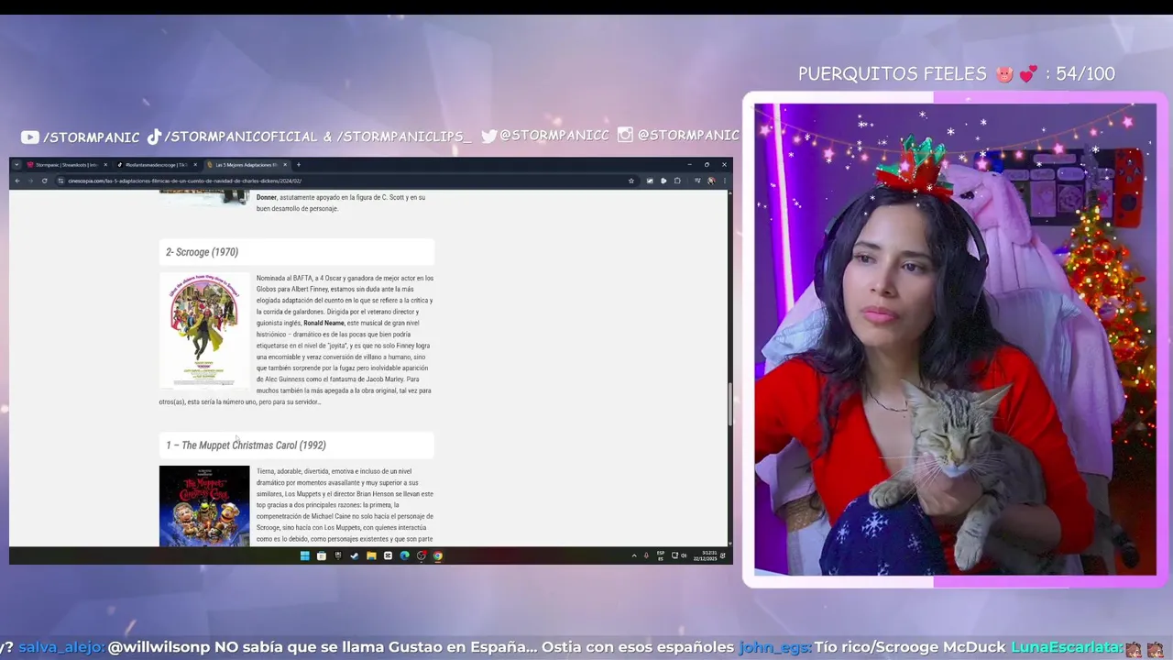Open the Chrome profile avatar

[x=711, y=181]
